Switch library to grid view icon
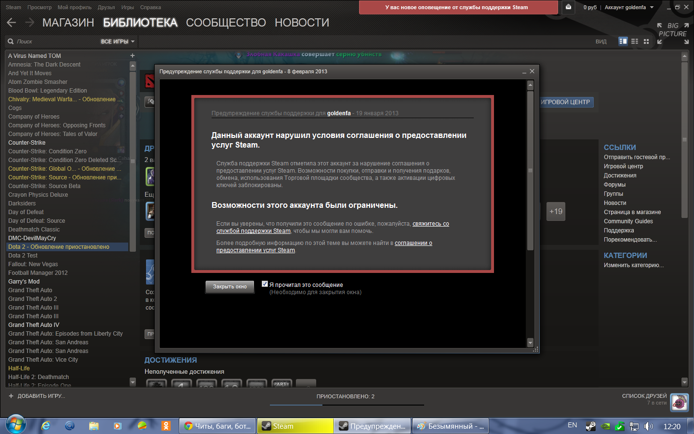Image resolution: width=694 pixels, height=434 pixels. tap(646, 41)
